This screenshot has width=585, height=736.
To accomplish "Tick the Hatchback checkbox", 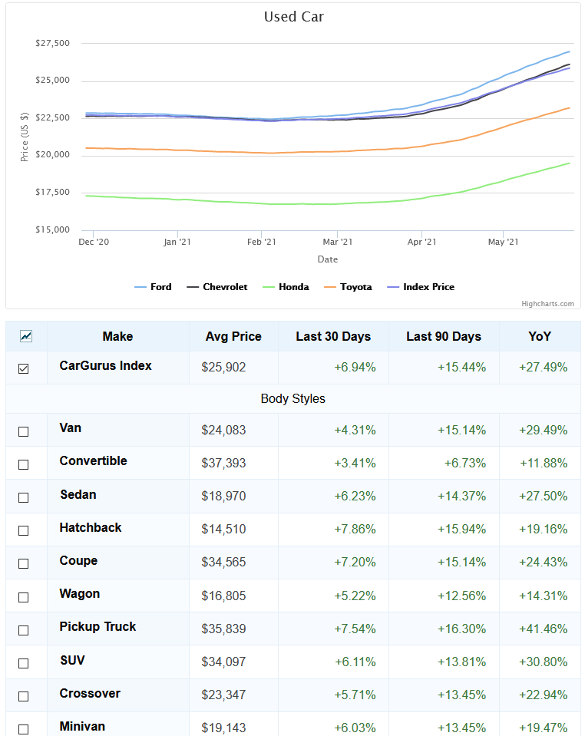I will tap(24, 530).
